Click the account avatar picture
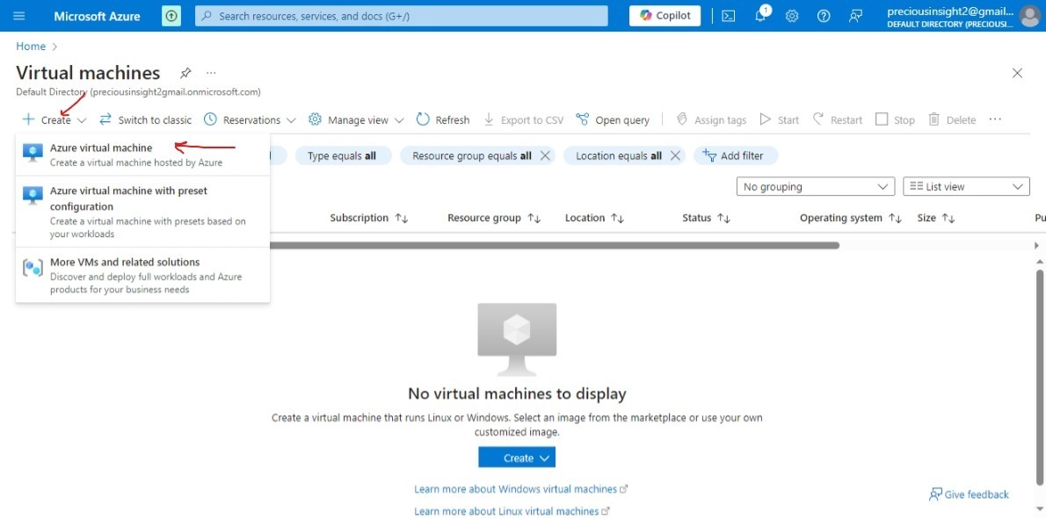Image resolution: width=1046 pixels, height=518 pixels. pyautogui.click(x=1029, y=15)
